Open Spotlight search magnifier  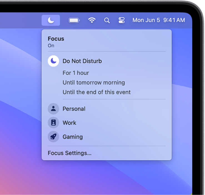[x=107, y=20]
